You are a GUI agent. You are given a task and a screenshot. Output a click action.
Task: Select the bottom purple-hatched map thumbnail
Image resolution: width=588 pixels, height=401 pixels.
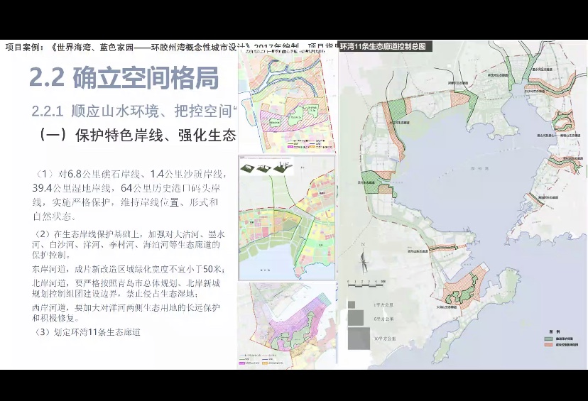[286, 326]
